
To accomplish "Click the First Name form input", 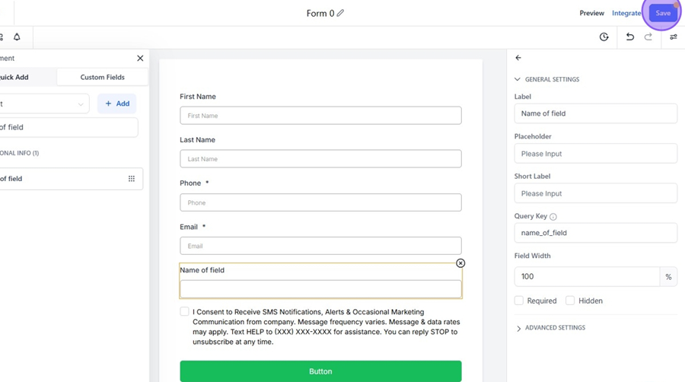I will click(x=320, y=115).
